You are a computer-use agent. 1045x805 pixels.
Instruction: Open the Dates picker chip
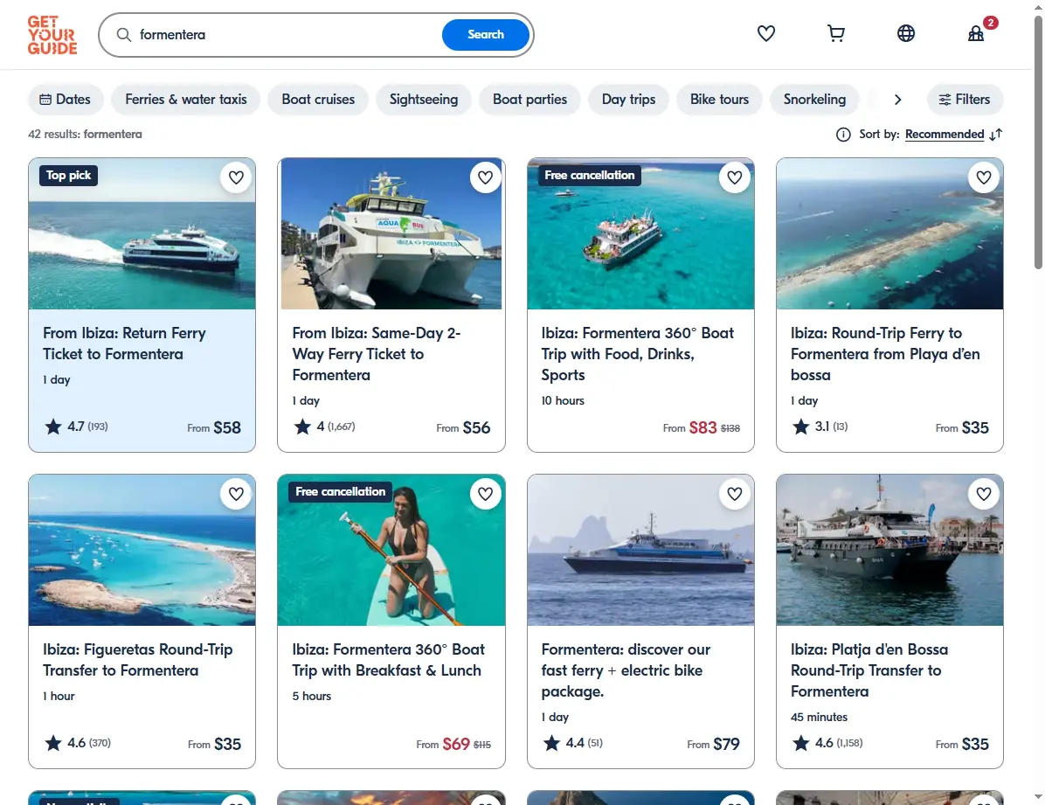pos(66,100)
